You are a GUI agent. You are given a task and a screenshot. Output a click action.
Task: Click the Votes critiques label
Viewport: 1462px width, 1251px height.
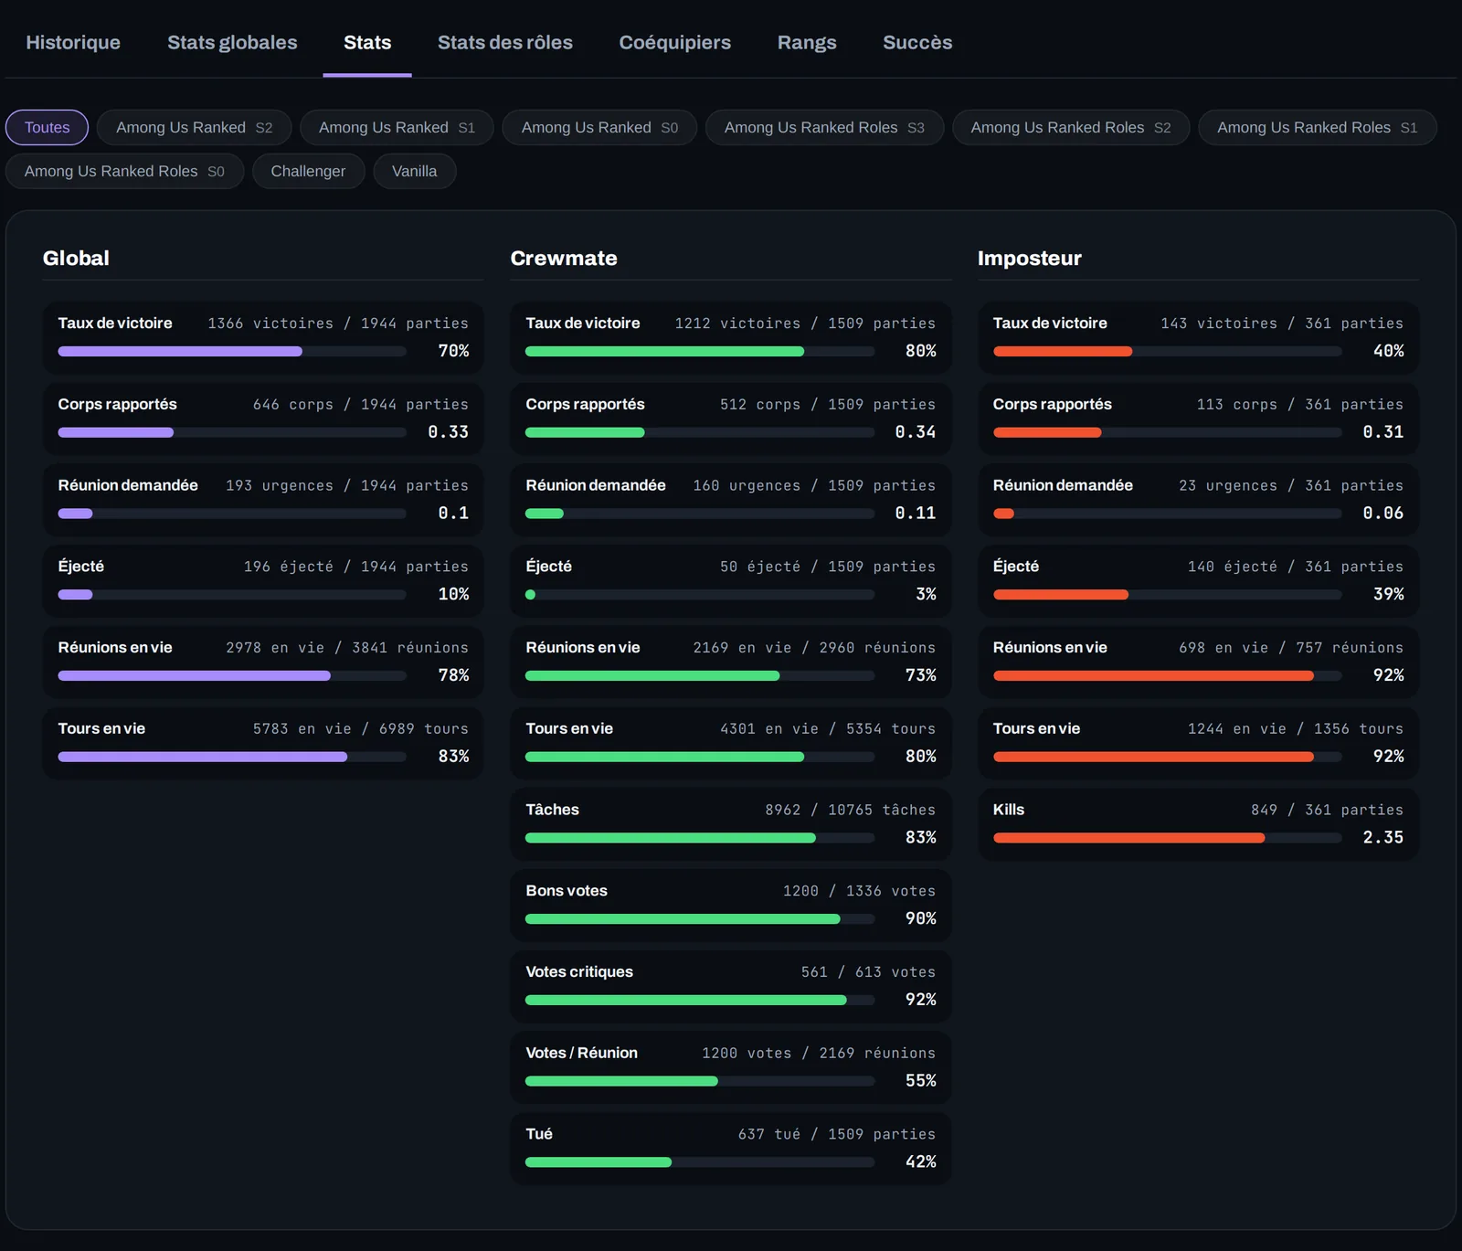click(579, 972)
